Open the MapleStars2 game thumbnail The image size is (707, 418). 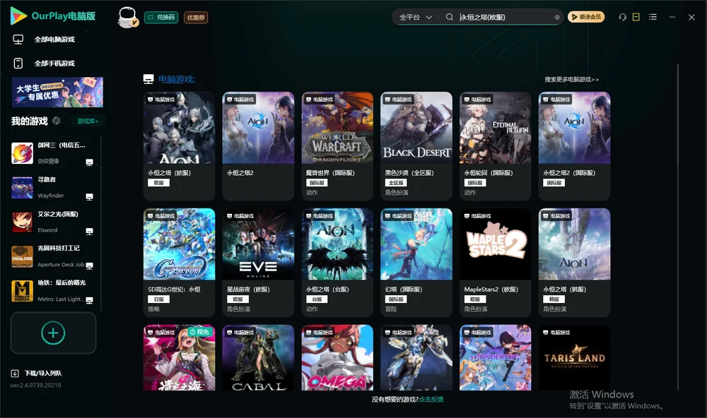(496, 244)
